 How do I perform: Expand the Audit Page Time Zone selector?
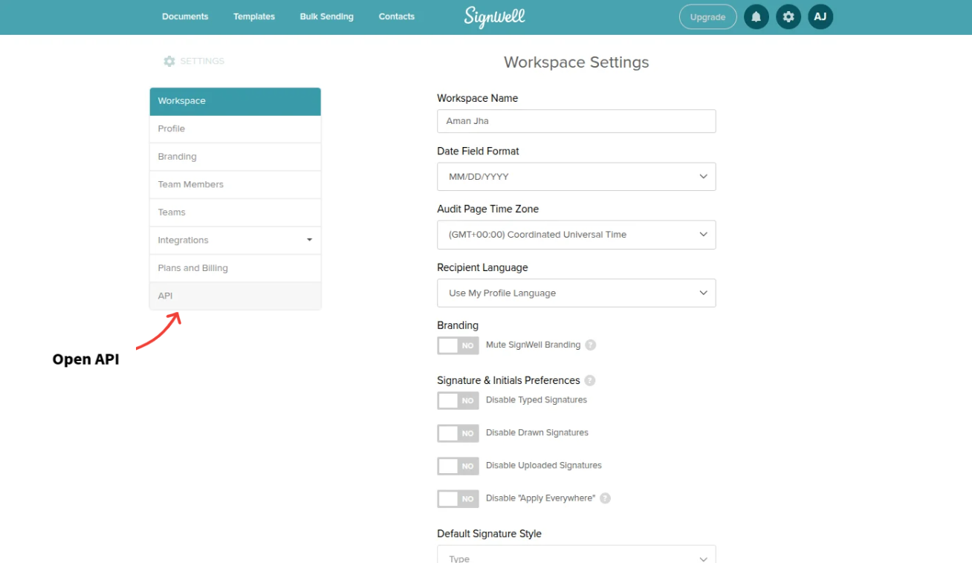576,235
